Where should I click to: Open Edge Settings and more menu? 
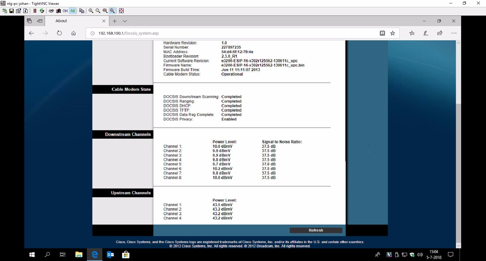(x=454, y=33)
